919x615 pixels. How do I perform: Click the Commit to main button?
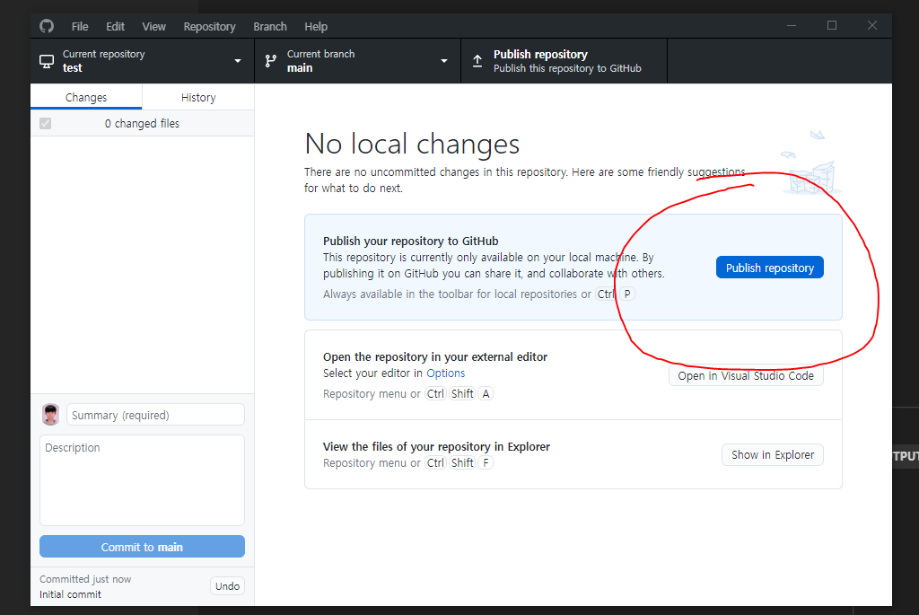coord(142,547)
